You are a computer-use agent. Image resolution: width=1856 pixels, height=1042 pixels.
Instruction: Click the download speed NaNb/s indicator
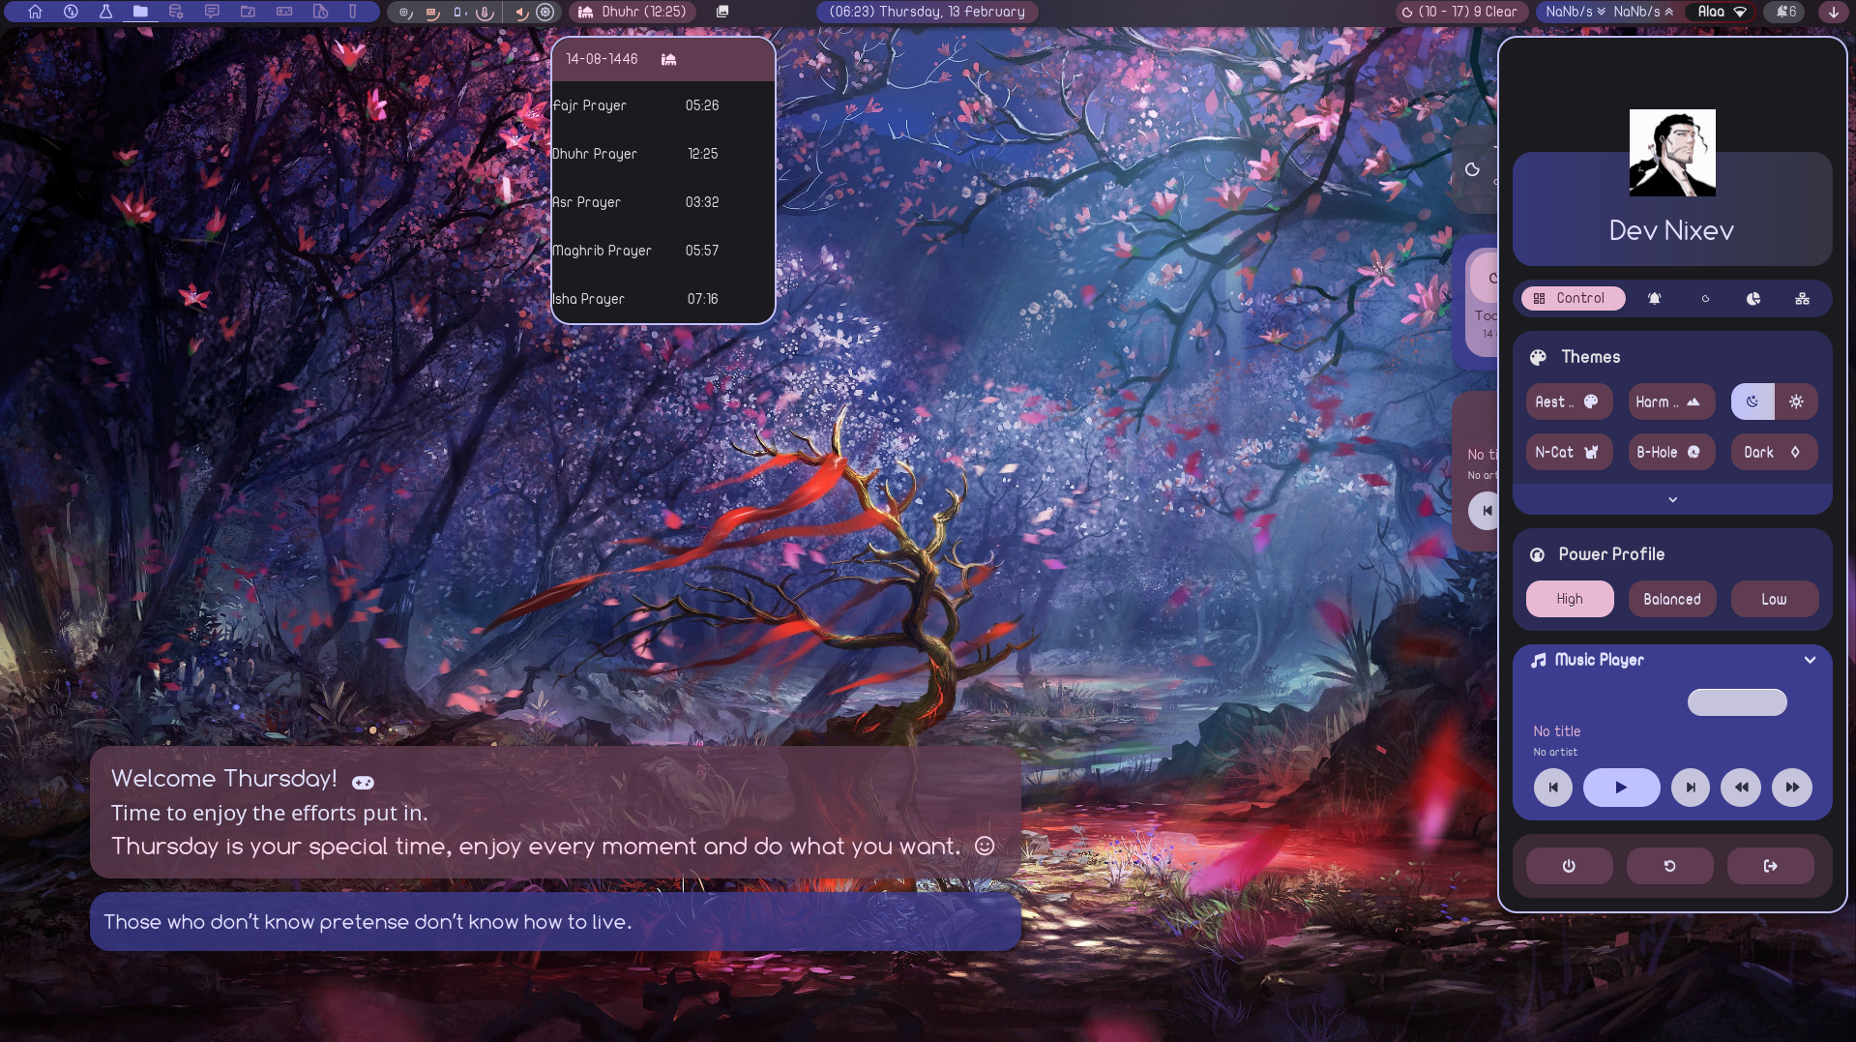[1576, 12]
